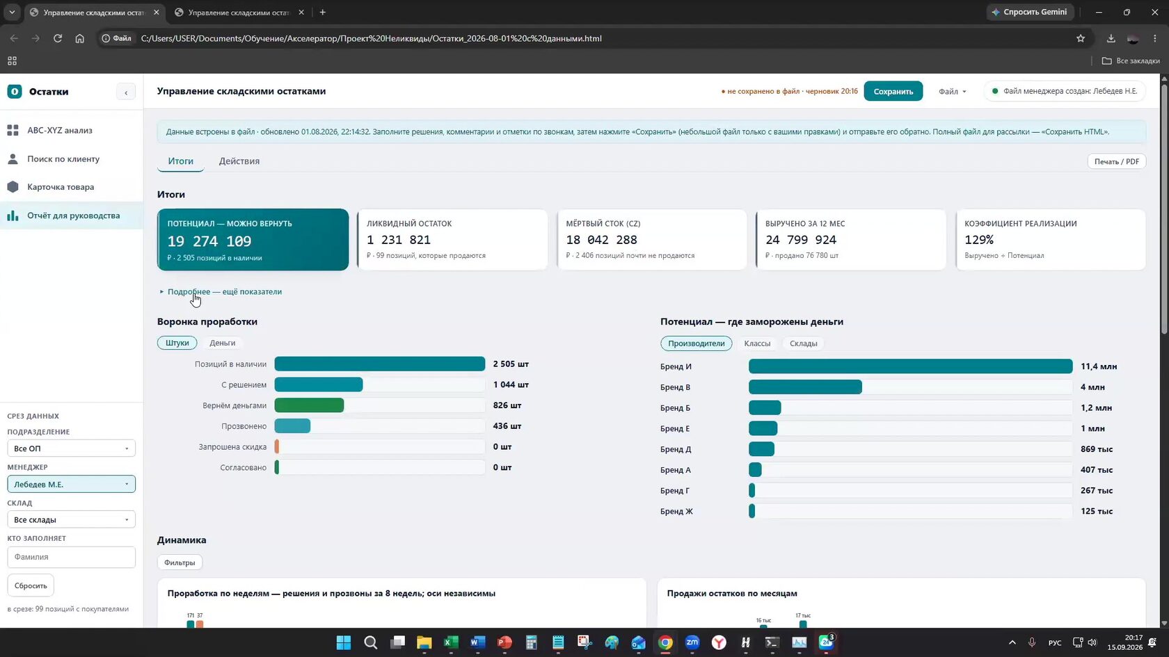Collapse the sidebar with the chevron button
The width and height of the screenshot is (1169, 657).
(126, 92)
